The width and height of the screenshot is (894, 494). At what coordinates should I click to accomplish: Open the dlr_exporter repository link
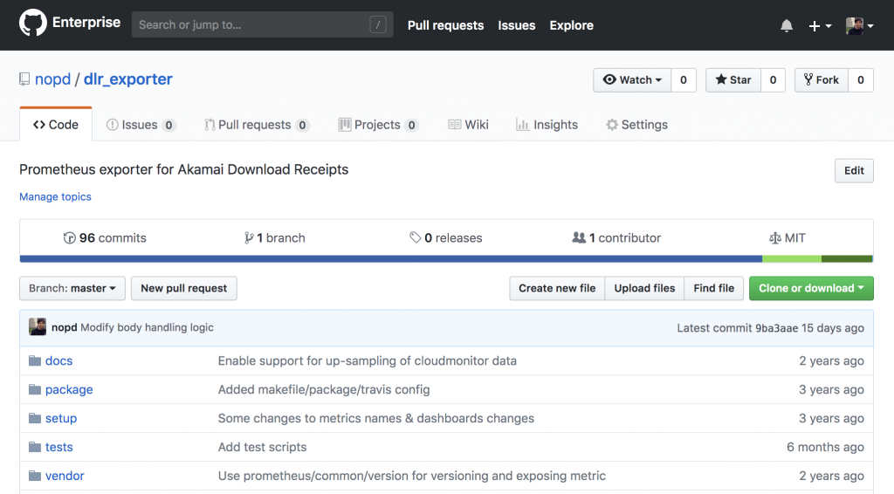click(127, 79)
